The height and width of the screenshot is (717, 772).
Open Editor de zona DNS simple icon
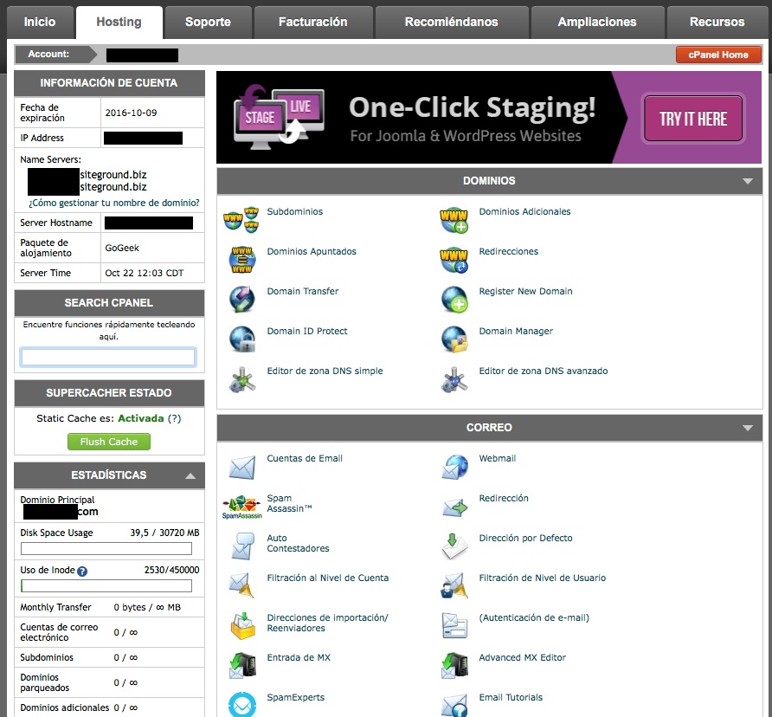241,379
